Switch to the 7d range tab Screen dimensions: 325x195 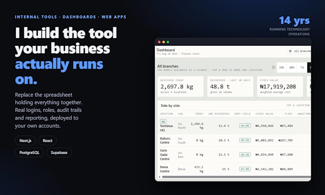click(x=302, y=67)
